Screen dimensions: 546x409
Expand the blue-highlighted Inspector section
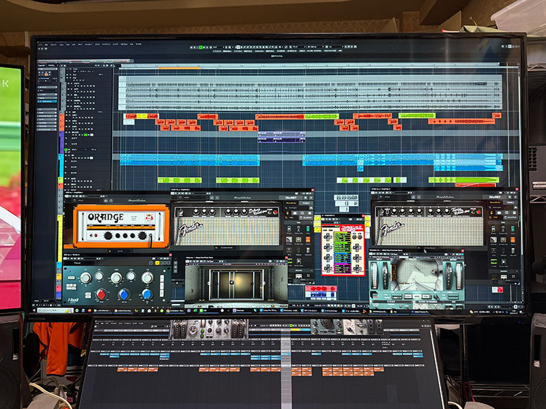(x=47, y=101)
